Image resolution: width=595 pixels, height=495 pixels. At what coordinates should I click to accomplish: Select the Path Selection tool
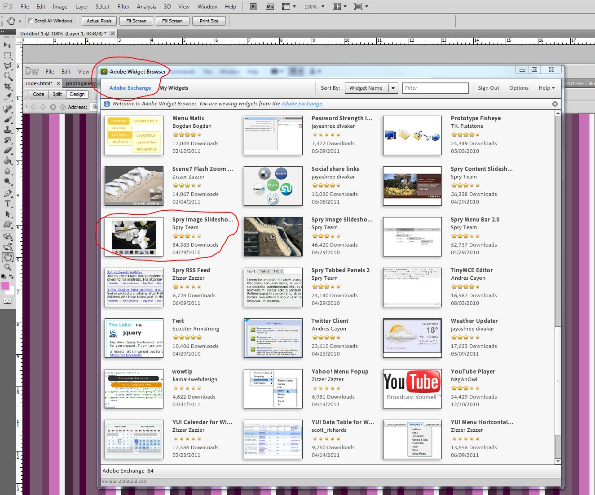pos(8,214)
